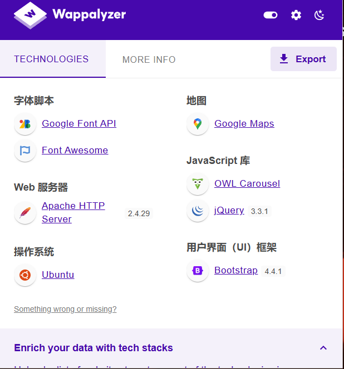The width and height of the screenshot is (344, 369).
Task: Open the Google Font API link
Action: 79,123
